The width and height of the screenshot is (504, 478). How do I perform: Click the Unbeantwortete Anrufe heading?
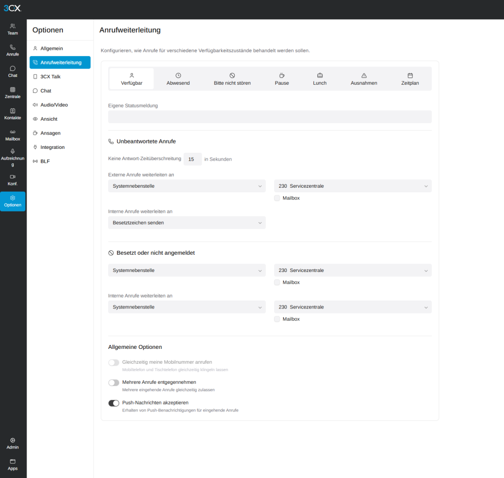point(146,141)
